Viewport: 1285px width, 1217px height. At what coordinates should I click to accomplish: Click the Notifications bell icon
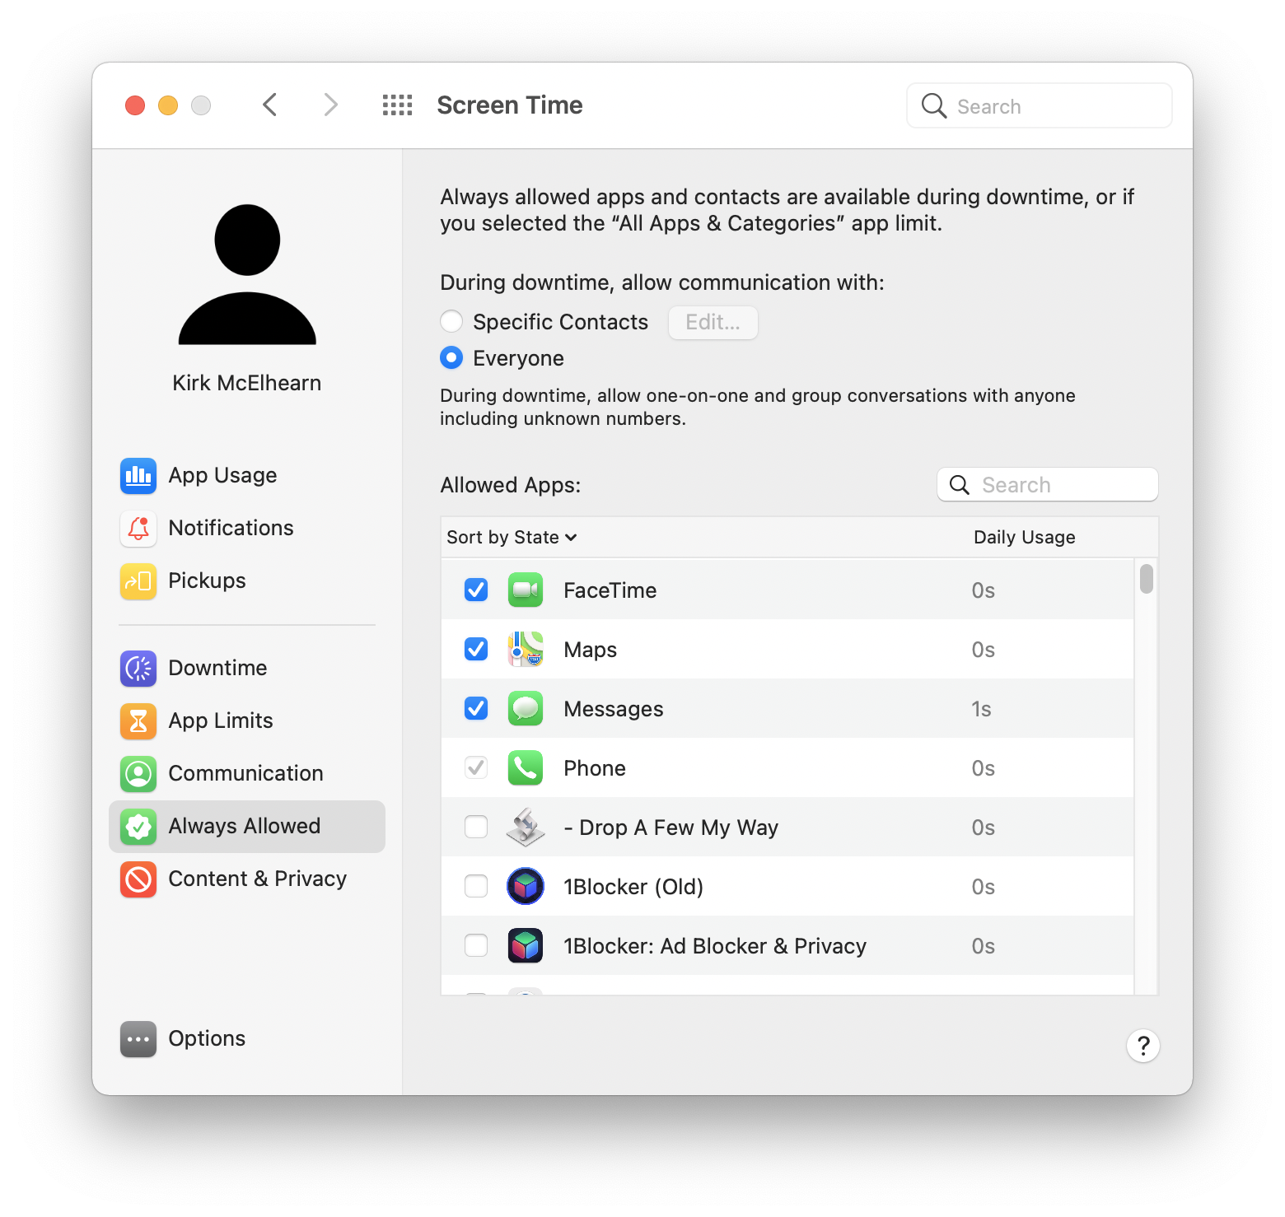tap(138, 529)
